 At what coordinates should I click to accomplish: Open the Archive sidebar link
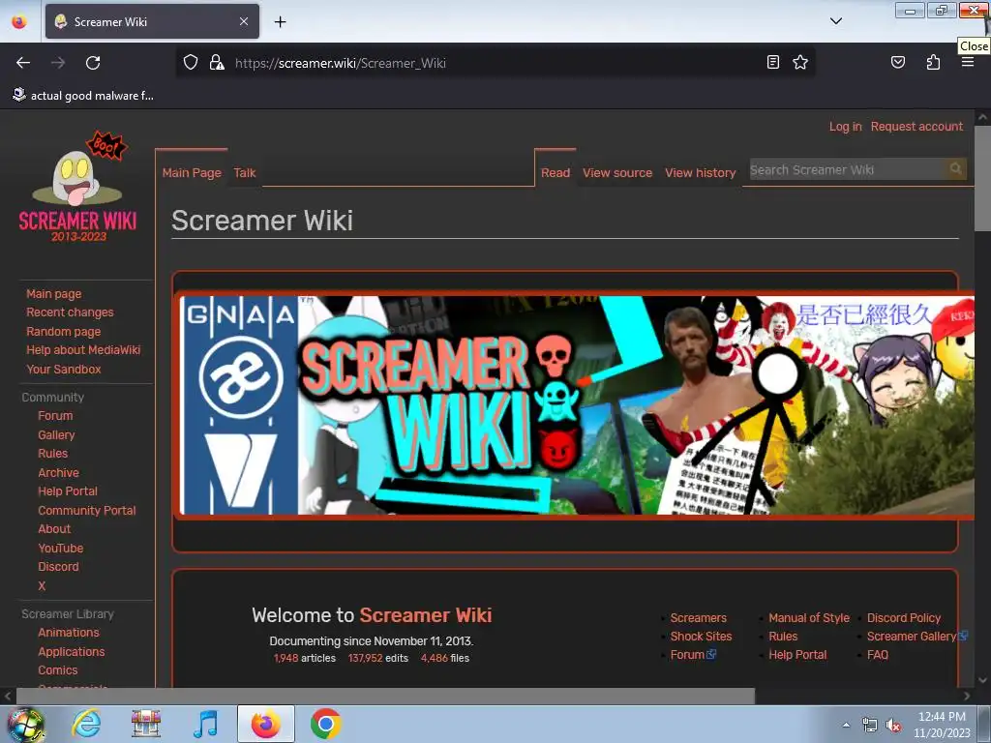click(58, 472)
